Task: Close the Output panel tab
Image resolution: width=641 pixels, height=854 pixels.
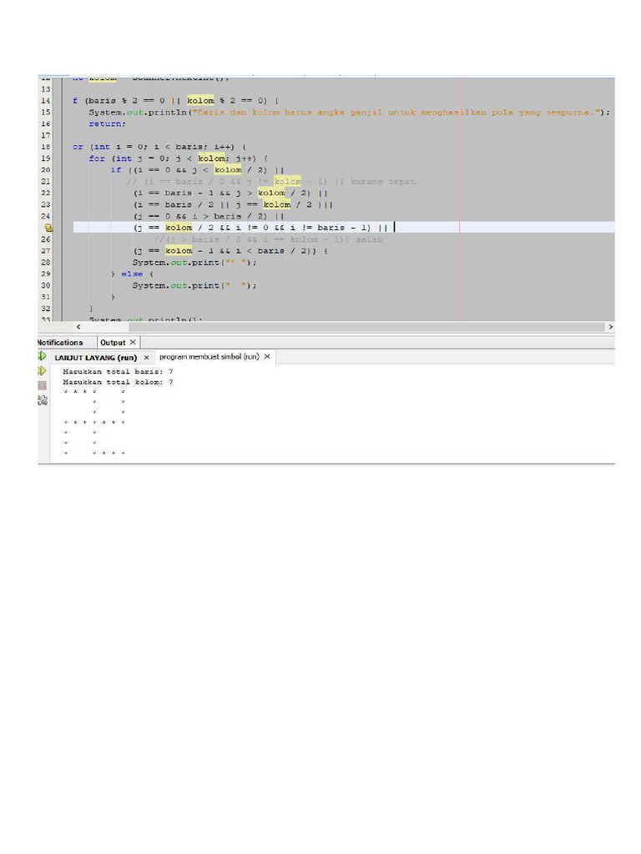Action: click(x=132, y=342)
